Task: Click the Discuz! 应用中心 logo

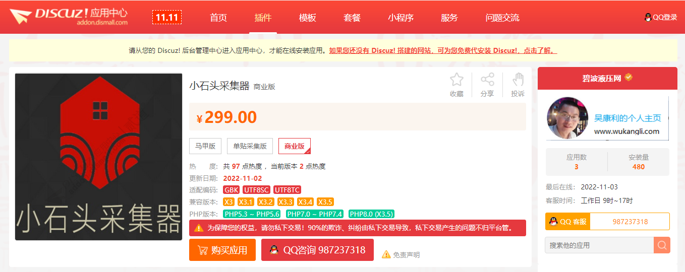Action: [69, 16]
